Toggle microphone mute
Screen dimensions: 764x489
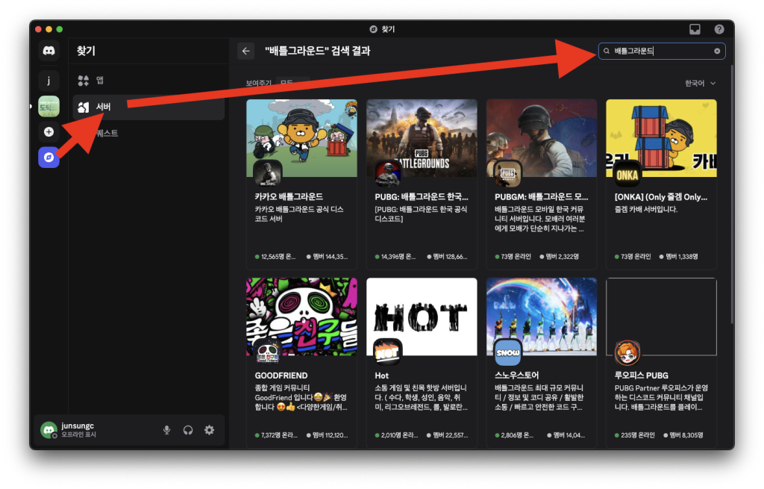point(167,430)
